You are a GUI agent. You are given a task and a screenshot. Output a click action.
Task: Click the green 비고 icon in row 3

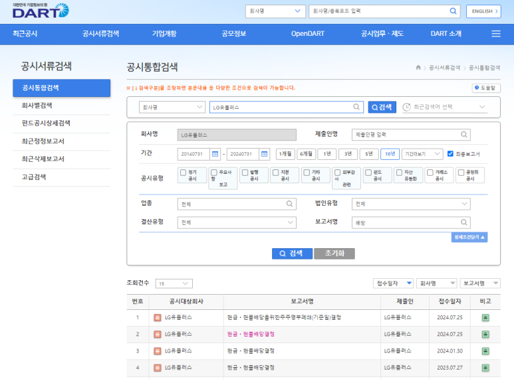485,351
